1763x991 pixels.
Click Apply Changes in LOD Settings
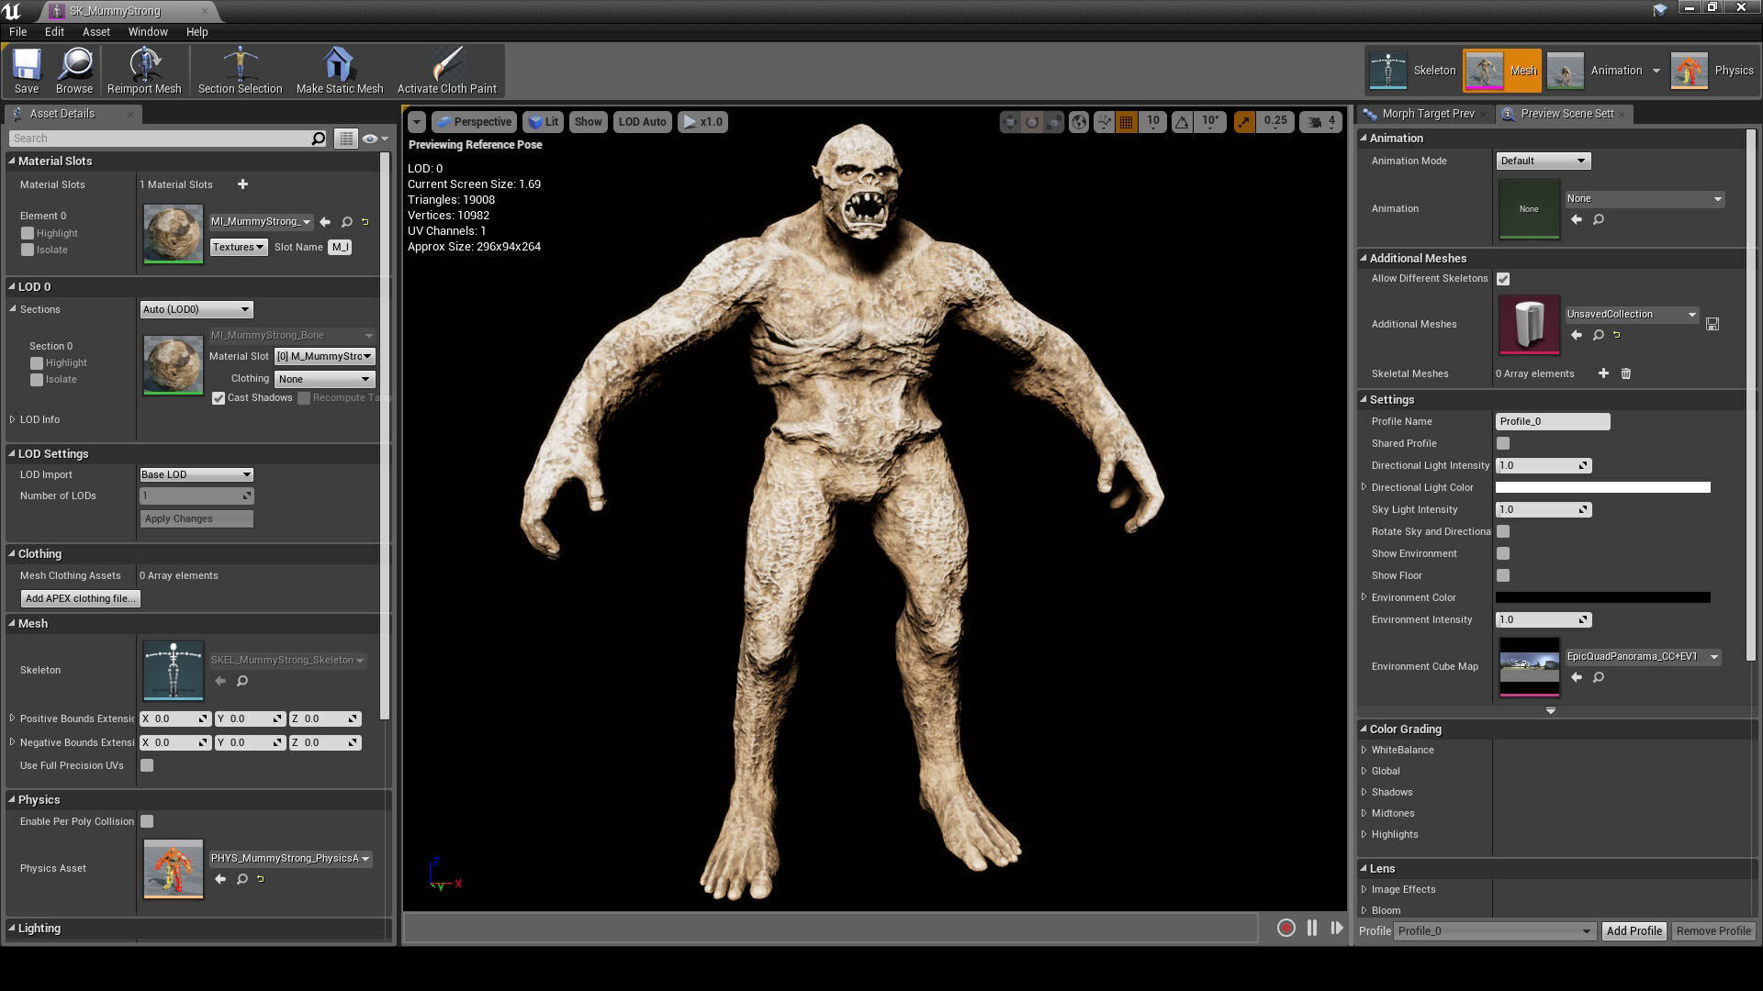pyautogui.click(x=197, y=518)
